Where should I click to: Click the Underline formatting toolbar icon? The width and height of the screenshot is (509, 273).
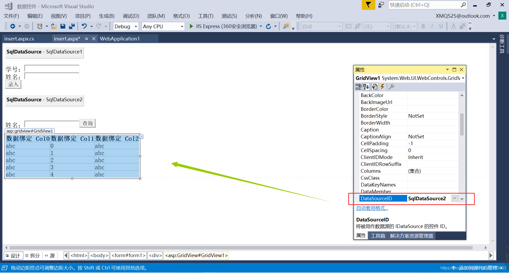441,26
